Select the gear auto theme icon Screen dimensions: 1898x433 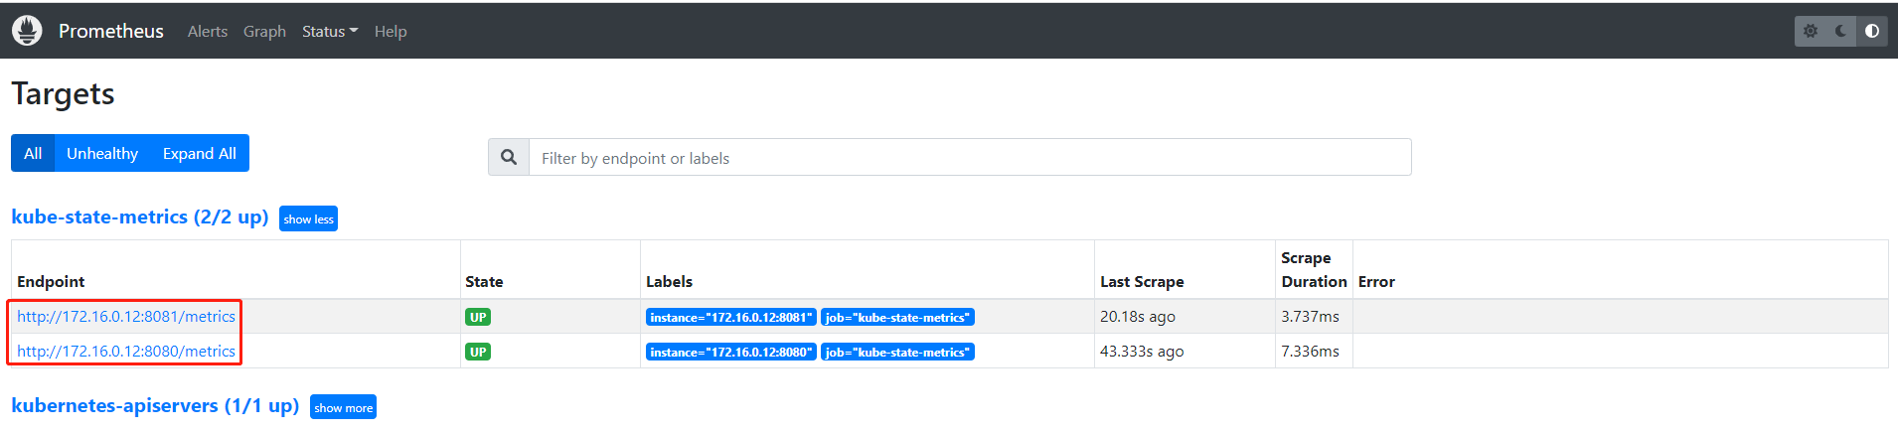pyautogui.click(x=1811, y=31)
